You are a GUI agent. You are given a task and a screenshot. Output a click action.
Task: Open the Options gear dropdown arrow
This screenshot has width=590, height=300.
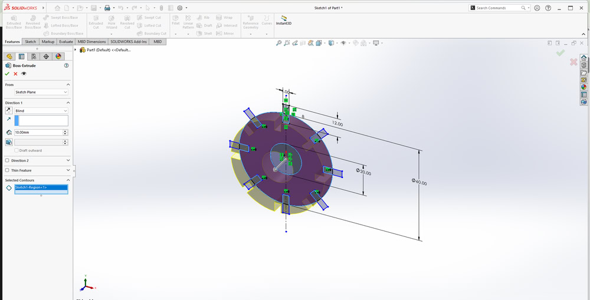186,8
